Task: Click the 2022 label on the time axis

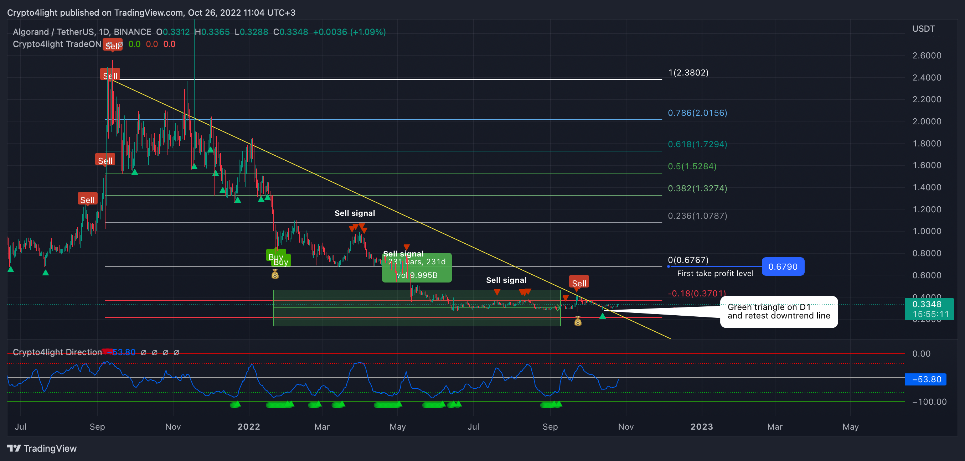Action: (x=249, y=426)
